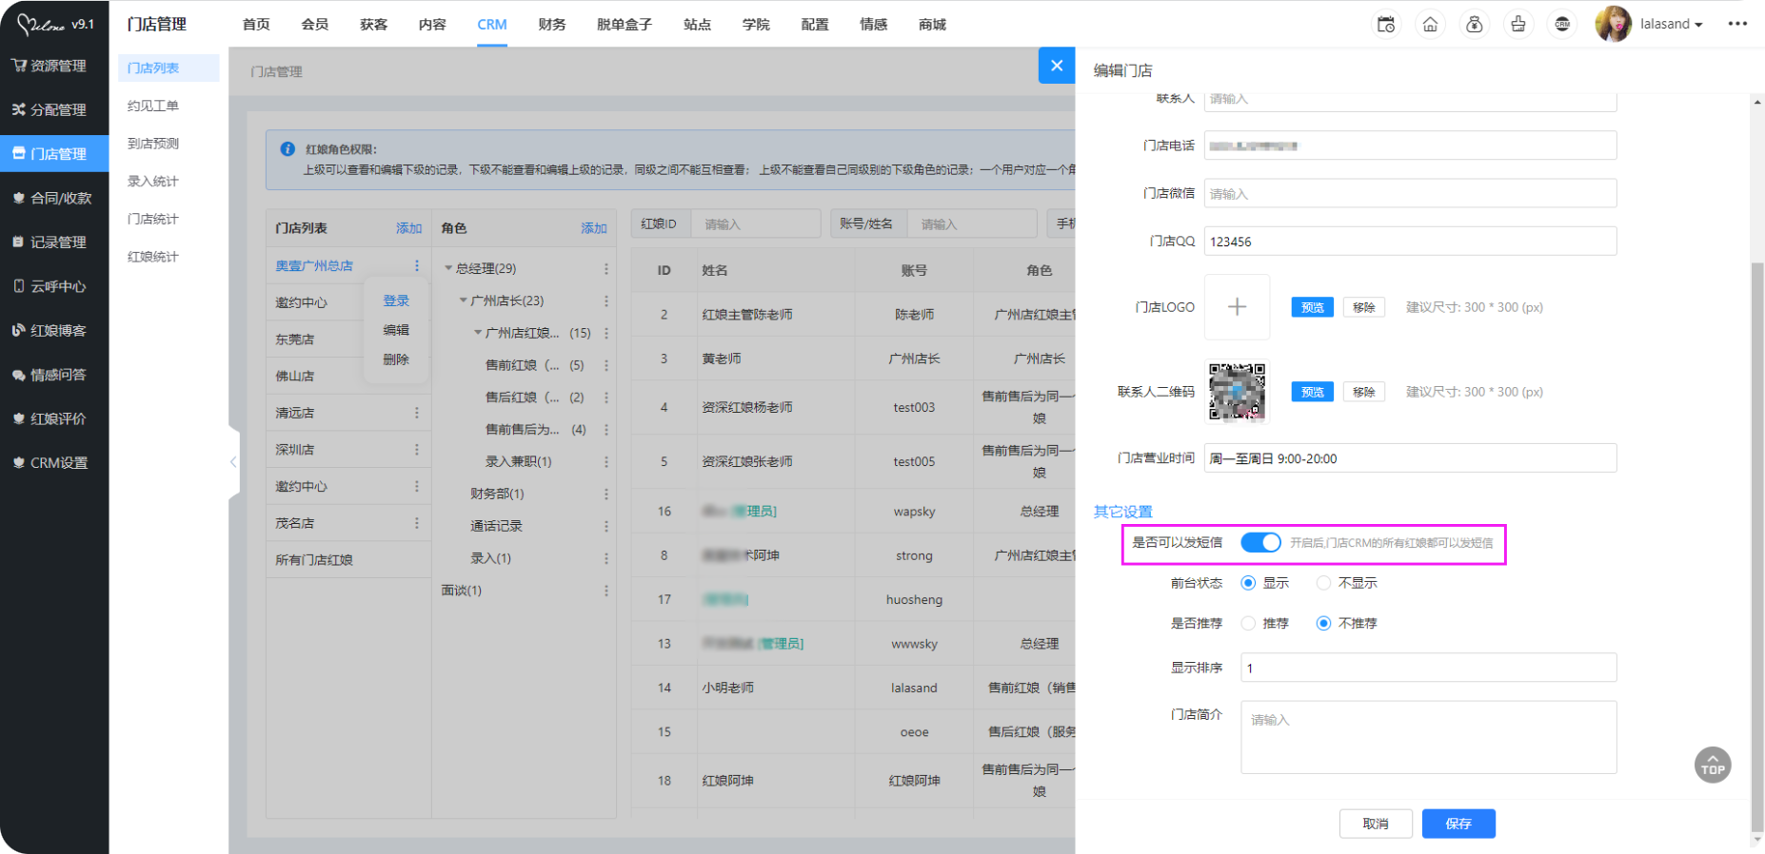This screenshot has height=854, width=1765.
Task: Open the home icon in top bar
Action: click(x=1430, y=25)
